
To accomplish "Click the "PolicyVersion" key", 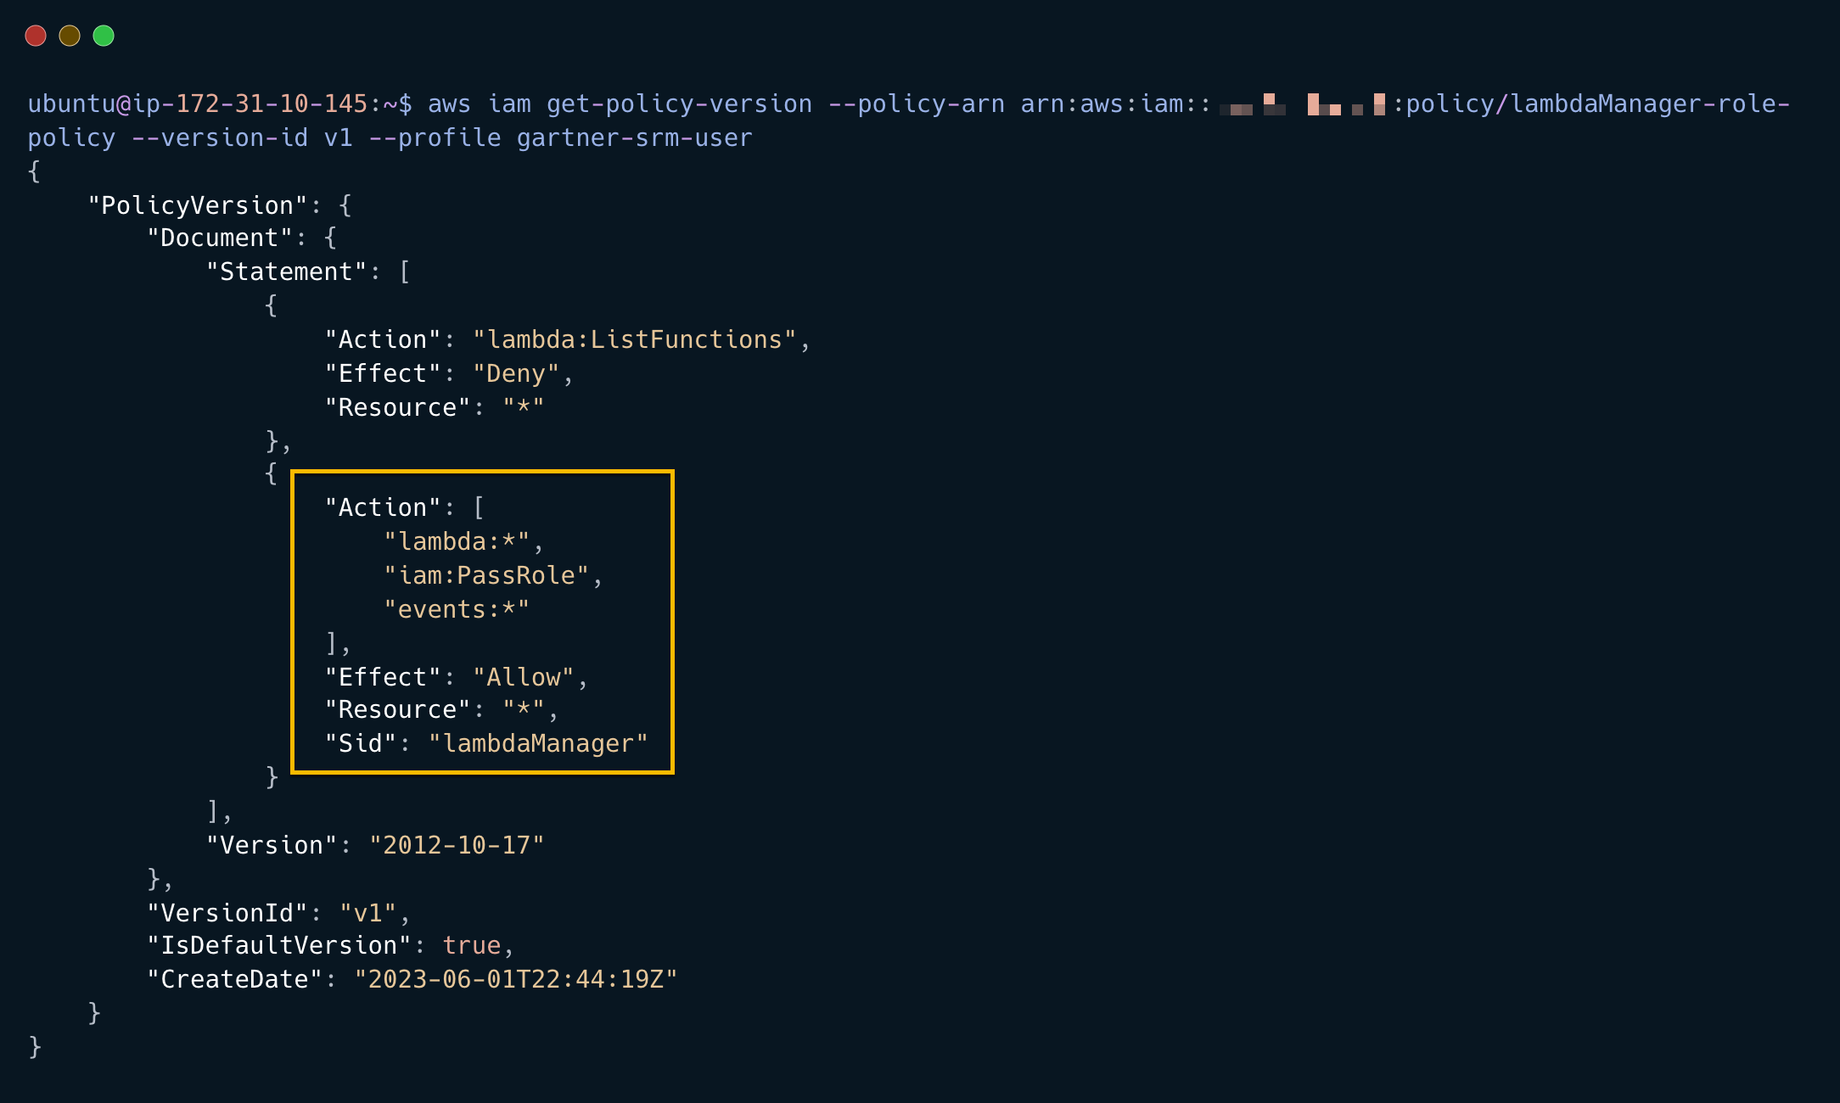I will coord(198,206).
